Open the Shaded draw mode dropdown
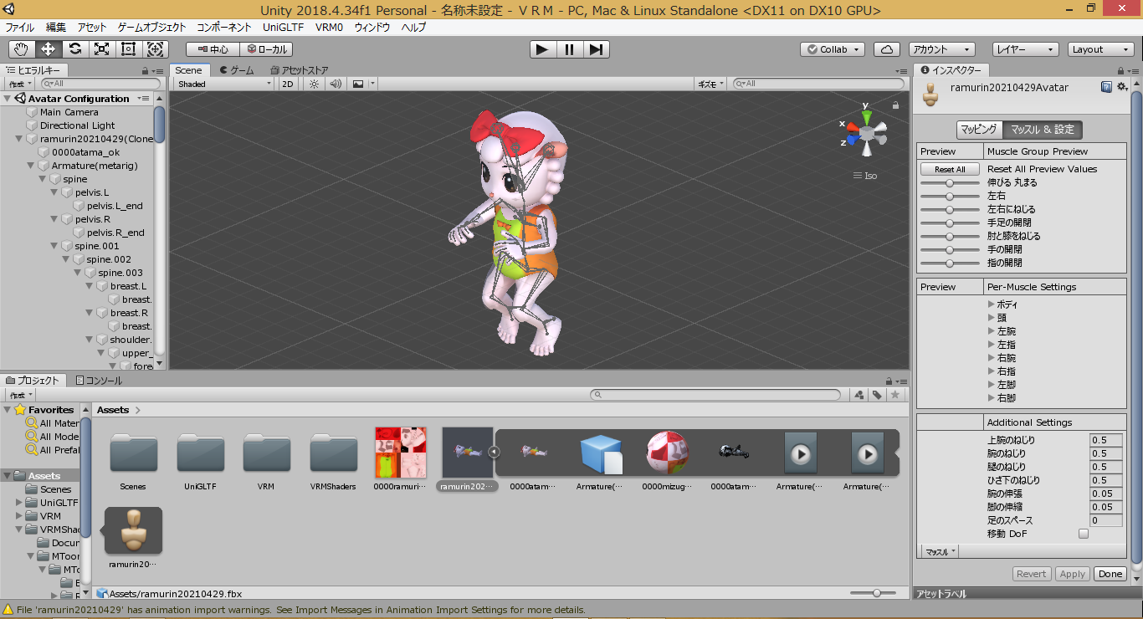 223,84
